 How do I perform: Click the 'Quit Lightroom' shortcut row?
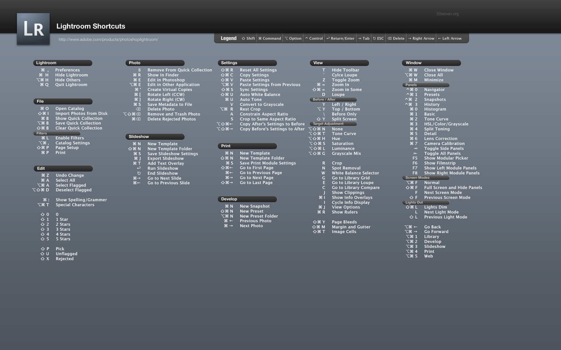pos(63,85)
